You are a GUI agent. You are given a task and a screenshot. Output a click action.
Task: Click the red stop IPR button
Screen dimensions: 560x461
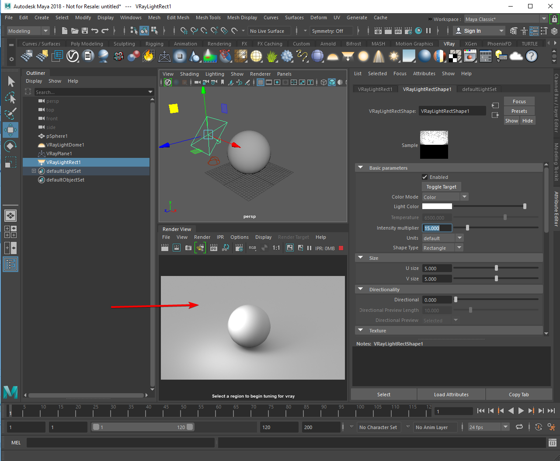(341, 248)
